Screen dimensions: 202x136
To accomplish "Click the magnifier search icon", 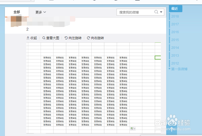I will (156, 12).
